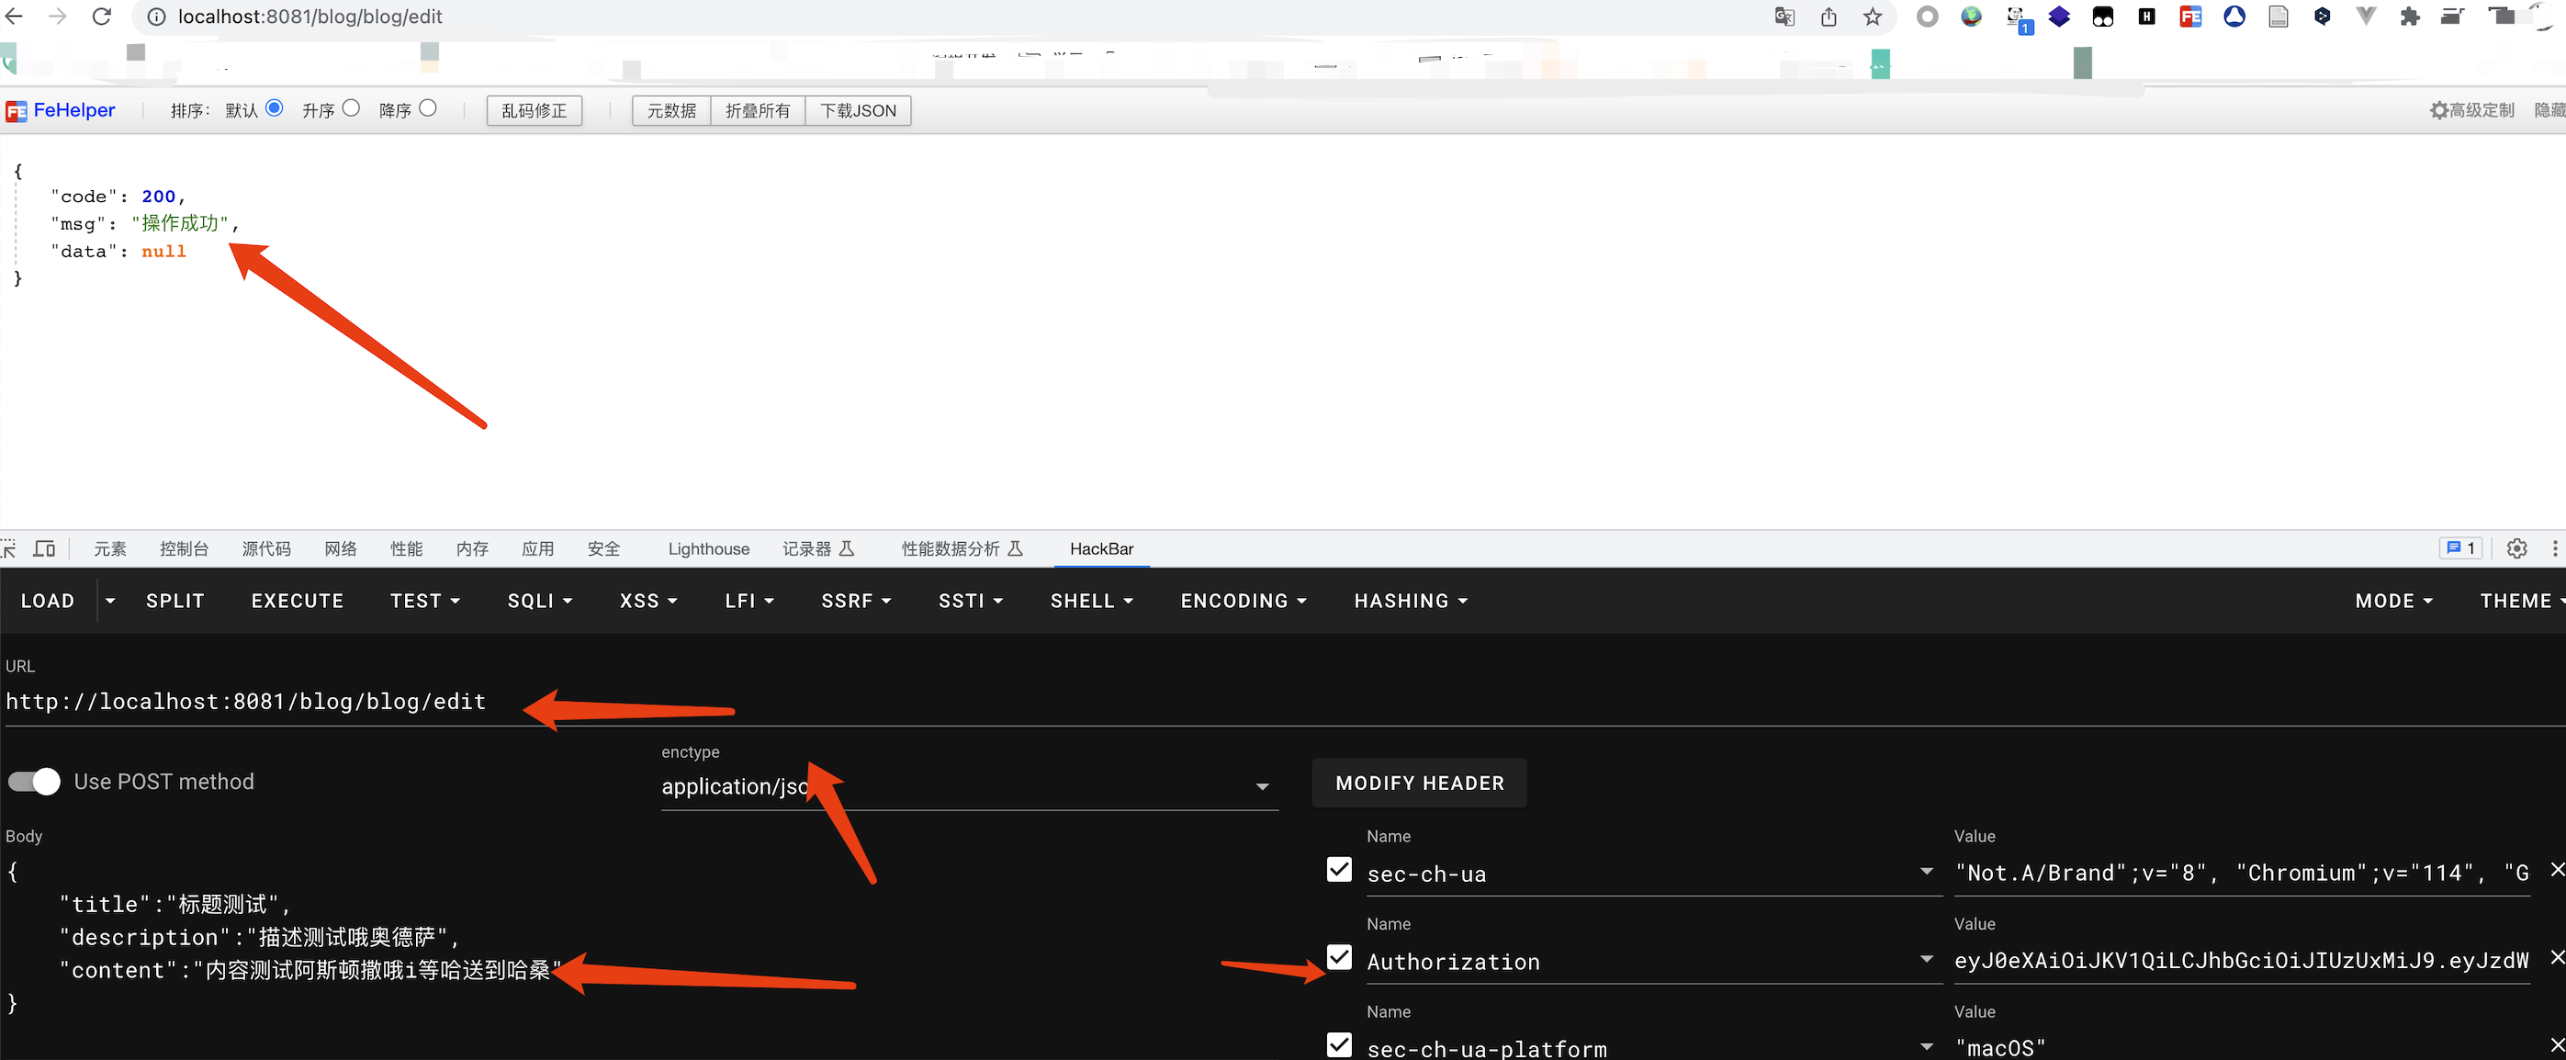Open DevTools settings gear icon
This screenshot has width=2566, height=1060.
(x=2517, y=549)
